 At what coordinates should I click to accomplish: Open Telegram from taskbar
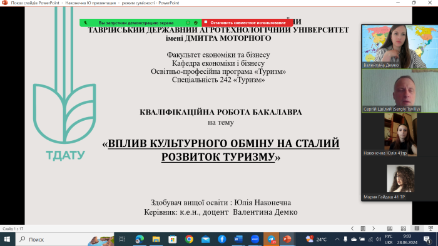tap(271, 239)
